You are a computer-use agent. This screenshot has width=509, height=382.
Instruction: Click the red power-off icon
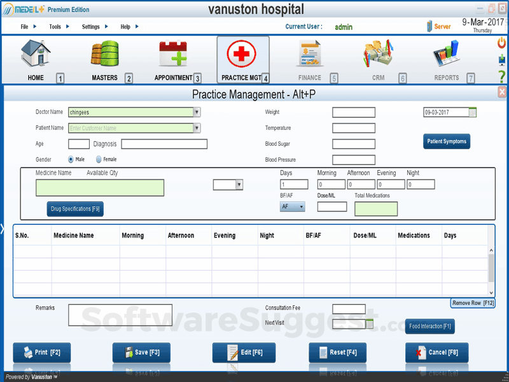[502, 43]
